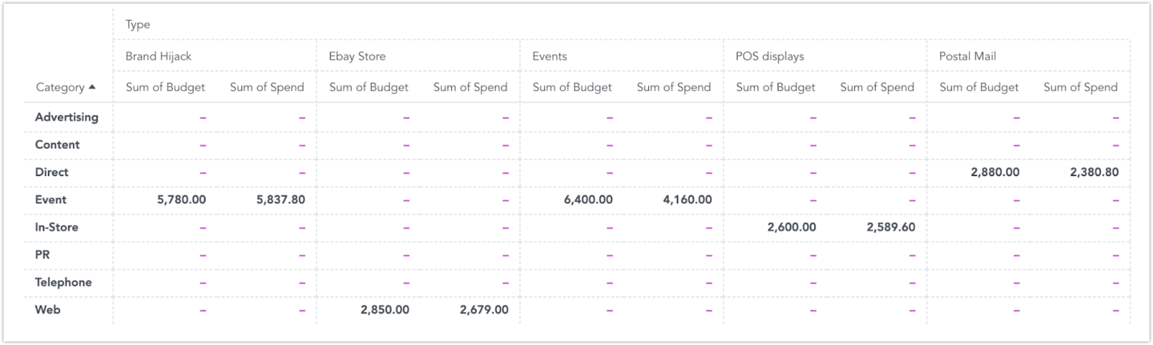Select the 4,160.00 Events spend cell
The height and width of the screenshot is (345, 1153).
(687, 200)
